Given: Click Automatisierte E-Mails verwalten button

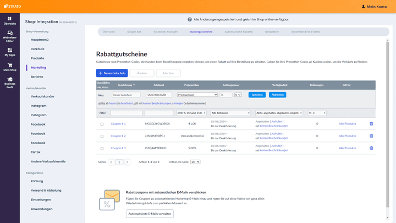Looking at the screenshot, I should coord(150,214).
